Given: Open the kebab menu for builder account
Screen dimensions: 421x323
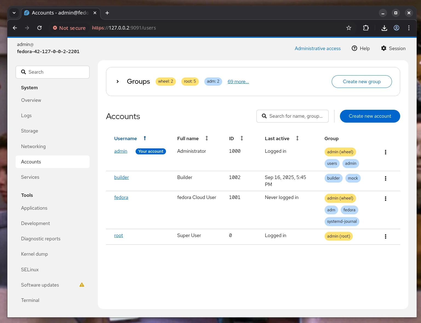Looking at the screenshot, I should [385, 178].
